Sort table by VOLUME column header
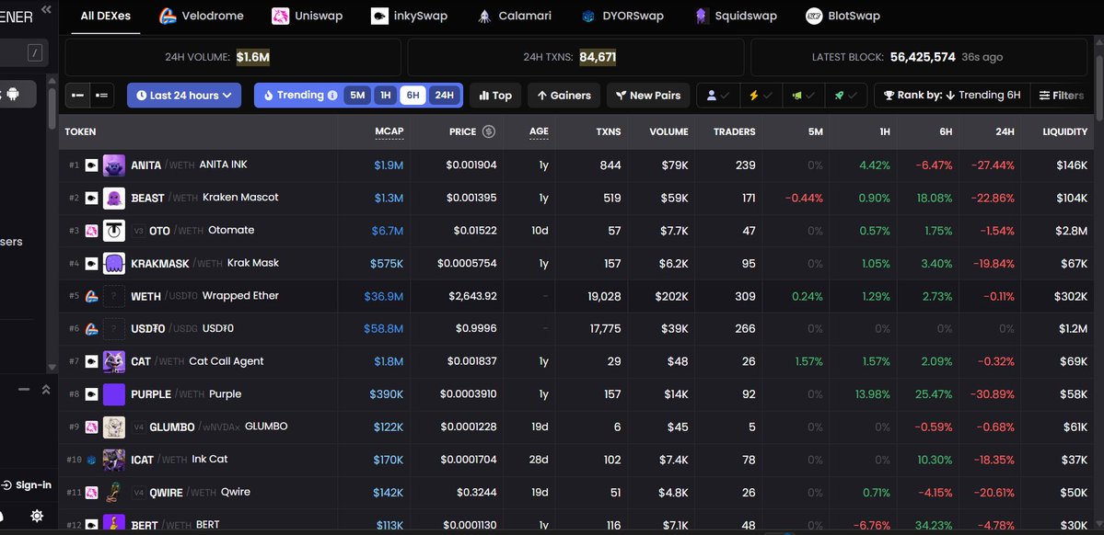Image resolution: width=1104 pixels, height=535 pixels. click(668, 131)
